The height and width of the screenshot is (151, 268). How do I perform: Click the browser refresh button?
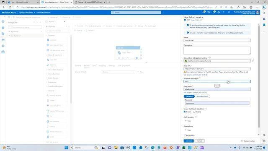10,7
